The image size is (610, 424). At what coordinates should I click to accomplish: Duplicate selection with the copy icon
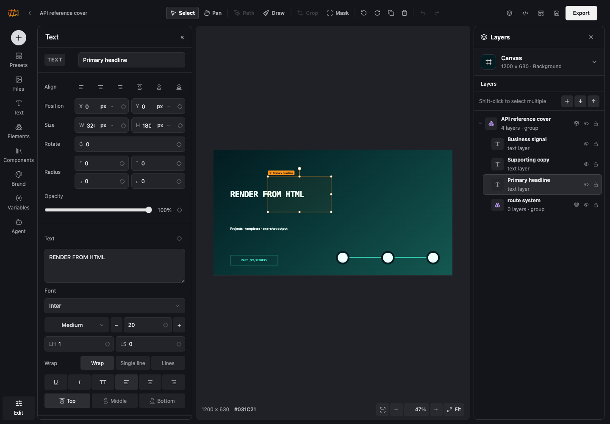(x=391, y=13)
